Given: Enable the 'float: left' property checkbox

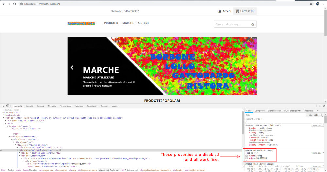Looking at the screenshot, I should click(247, 156).
